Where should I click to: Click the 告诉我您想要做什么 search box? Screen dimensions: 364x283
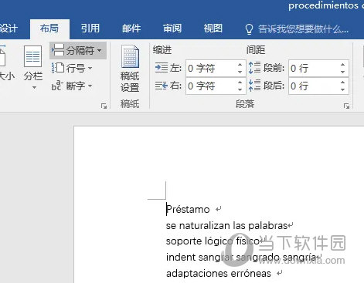303,29
